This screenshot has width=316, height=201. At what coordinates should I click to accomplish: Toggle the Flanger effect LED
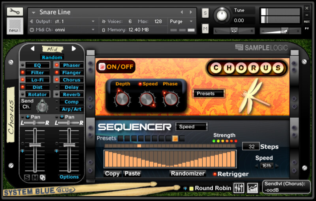pos(57,72)
